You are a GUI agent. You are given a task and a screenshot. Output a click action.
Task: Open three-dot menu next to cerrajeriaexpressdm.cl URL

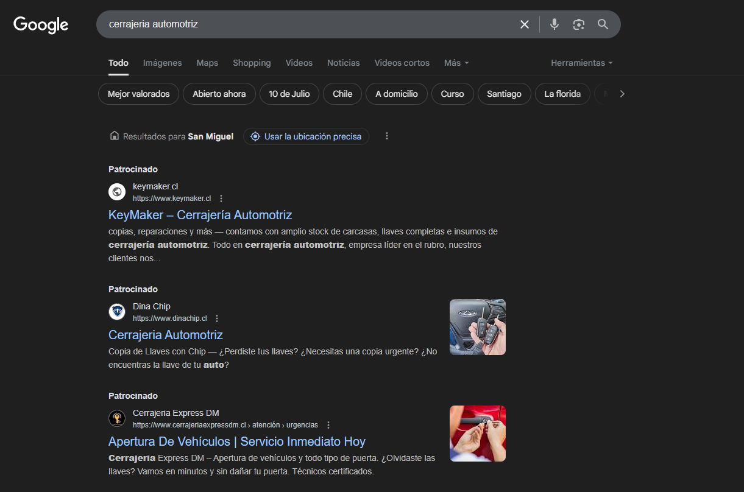[x=328, y=425]
